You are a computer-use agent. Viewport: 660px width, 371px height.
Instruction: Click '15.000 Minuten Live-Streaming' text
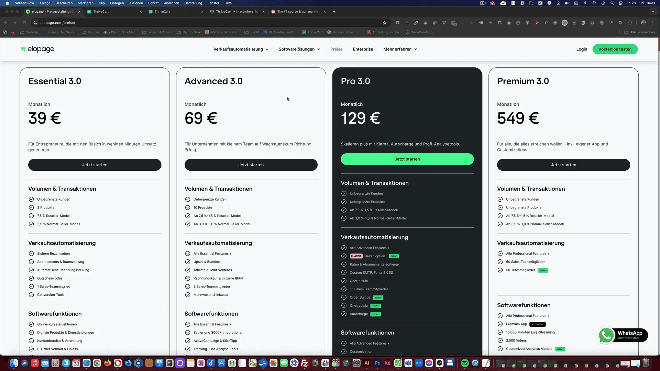tap(530, 333)
